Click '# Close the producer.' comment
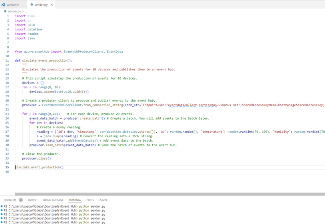325x224 pixels. [41, 154]
